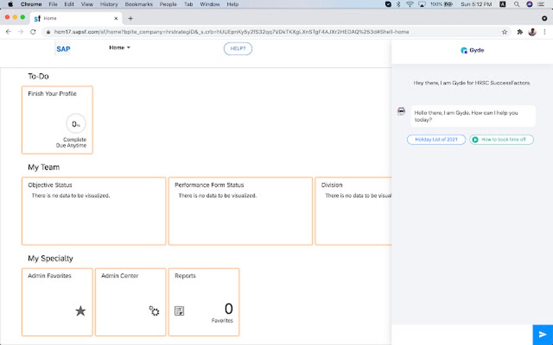The width and height of the screenshot is (553, 345).
Task: Select the blue send arrow in Gyde chat
Action: (x=543, y=334)
